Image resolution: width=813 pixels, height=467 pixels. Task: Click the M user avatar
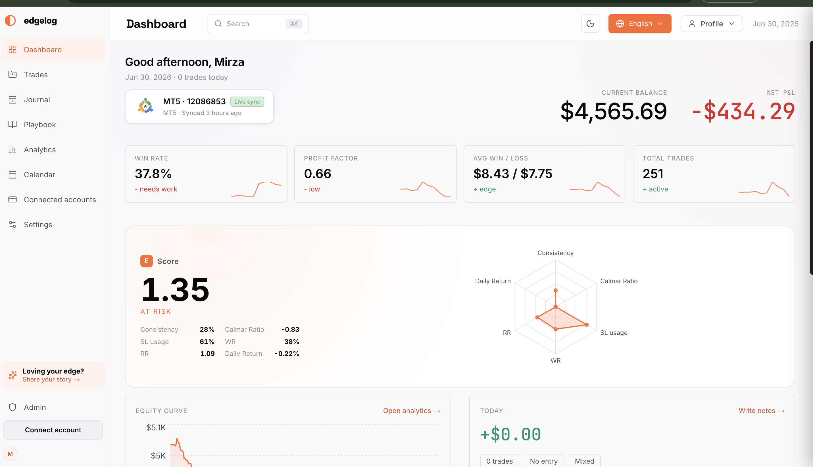[x=10, y=454]
